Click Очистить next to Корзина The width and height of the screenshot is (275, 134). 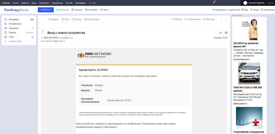29,32
